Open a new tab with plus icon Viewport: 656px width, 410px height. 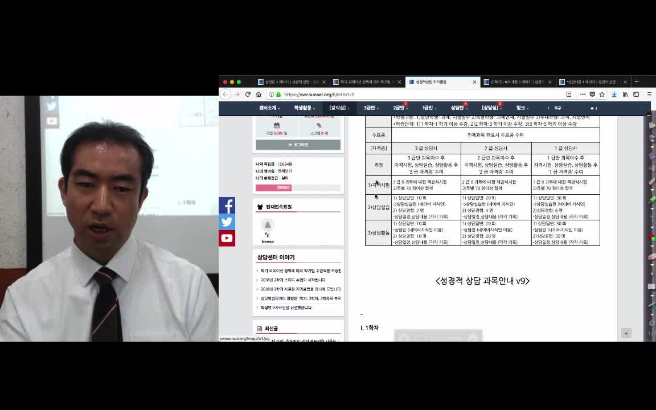point(637,82)
